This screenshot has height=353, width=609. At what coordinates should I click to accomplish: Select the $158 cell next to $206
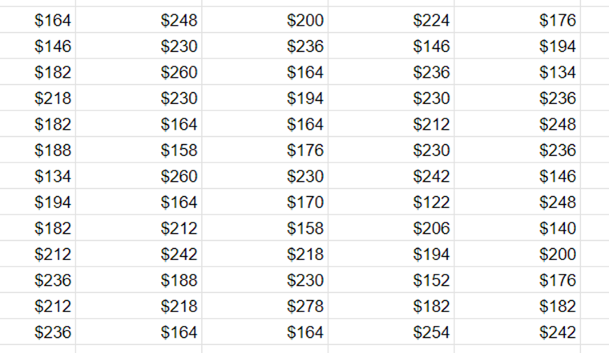tap(265, 227)
